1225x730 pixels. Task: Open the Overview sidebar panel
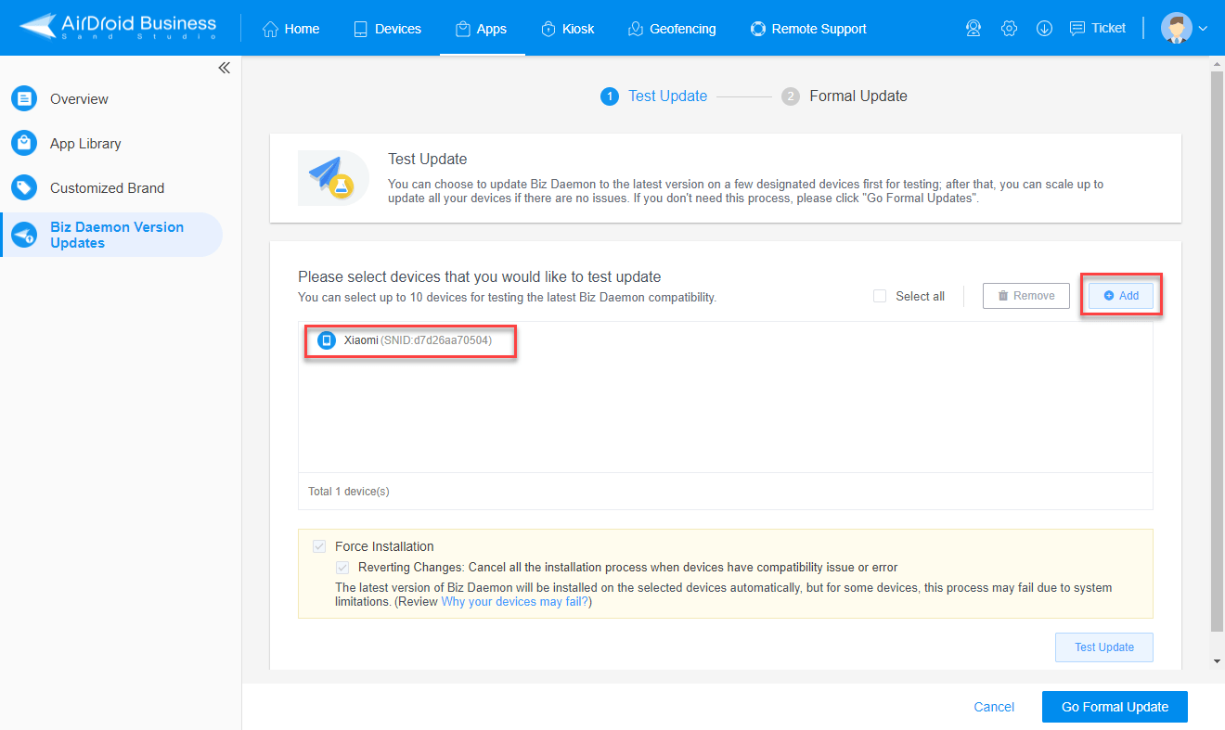pyautogui.click(x=79, y=98)
